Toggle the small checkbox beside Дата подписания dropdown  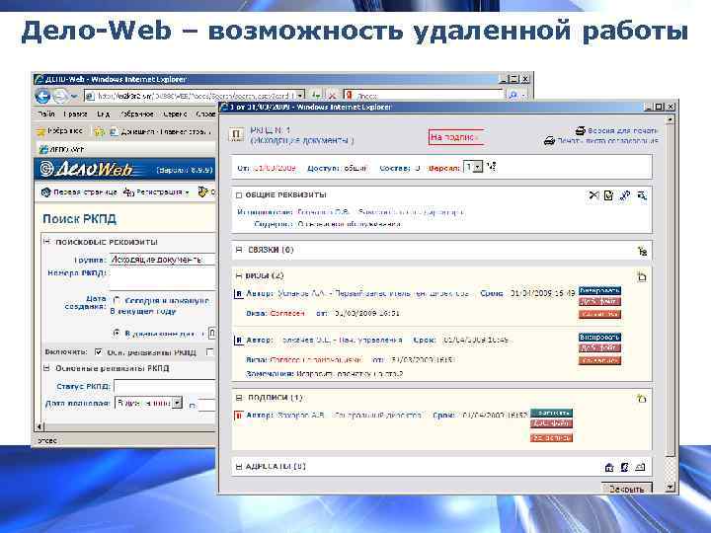[193, 406]
